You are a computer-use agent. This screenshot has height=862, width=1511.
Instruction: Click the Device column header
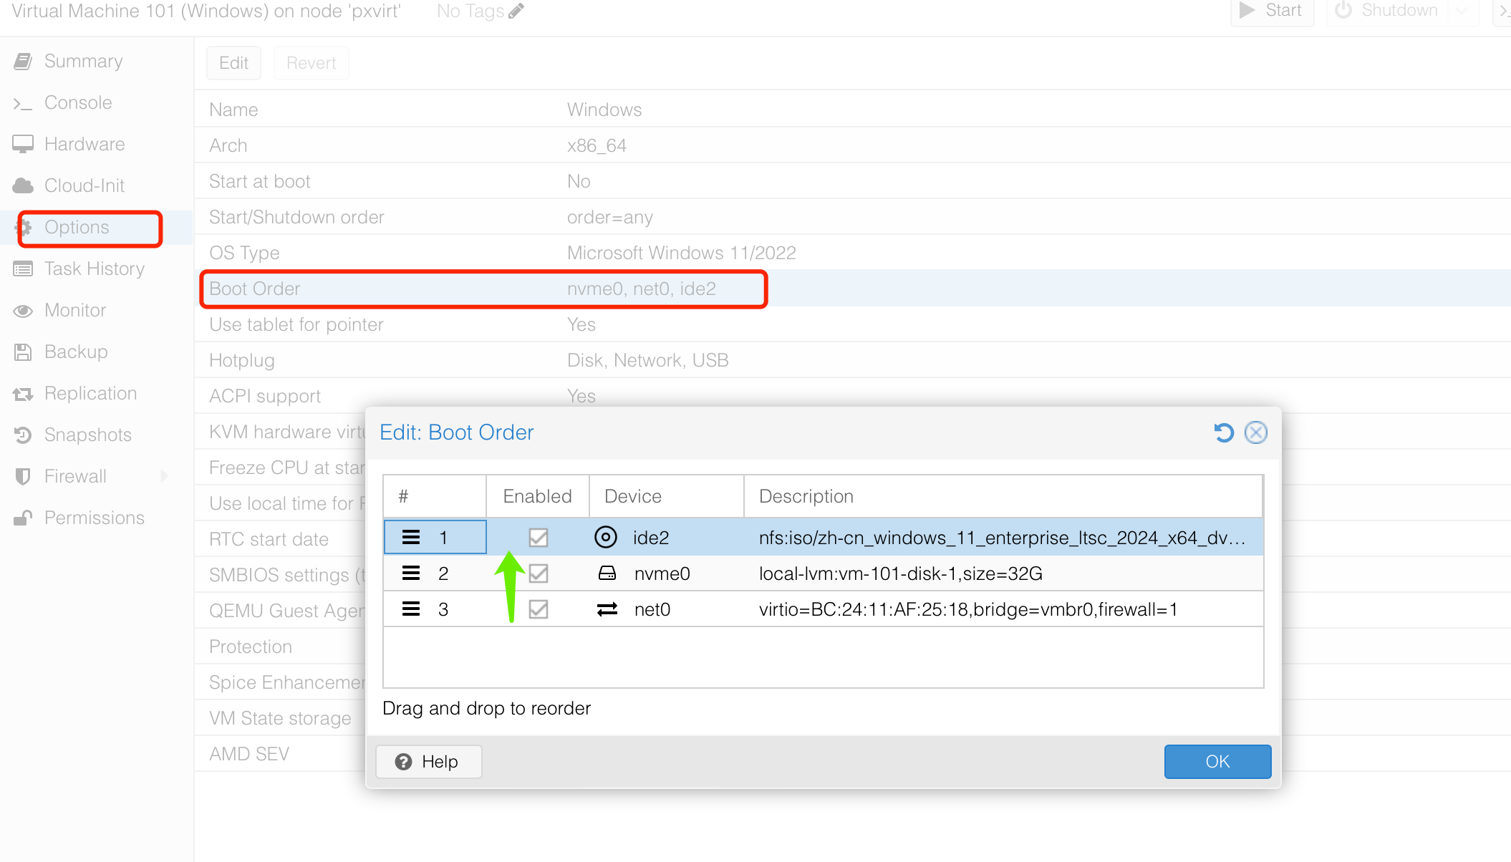(x=667, y=496)
